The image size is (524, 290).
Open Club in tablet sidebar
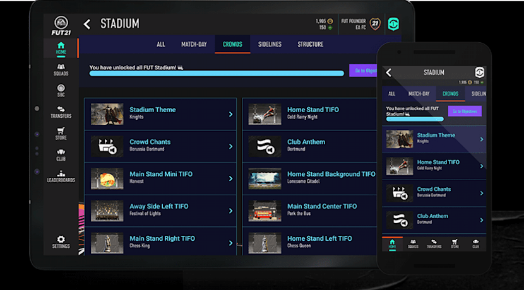click(61, 155)
